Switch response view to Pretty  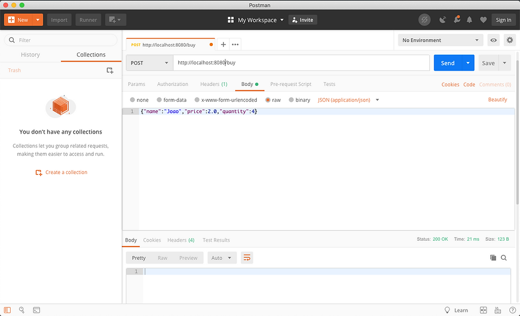(138, 258)
